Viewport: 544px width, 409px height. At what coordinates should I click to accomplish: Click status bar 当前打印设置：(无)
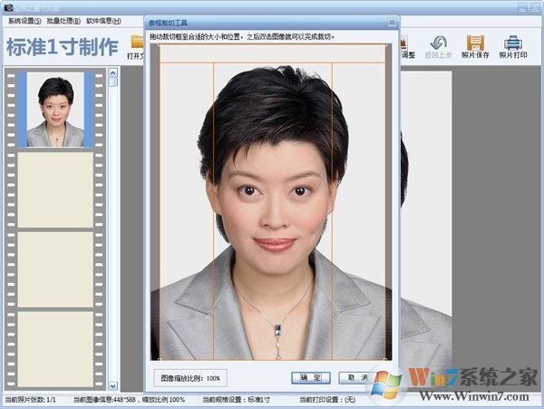coord(325,400)
